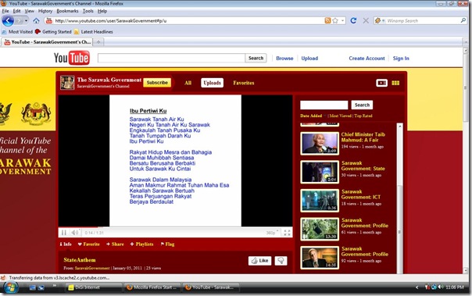The image size is (472, 296).
Task: Open the address bar history dropdown arrow
Action: [x=342, y=21]
